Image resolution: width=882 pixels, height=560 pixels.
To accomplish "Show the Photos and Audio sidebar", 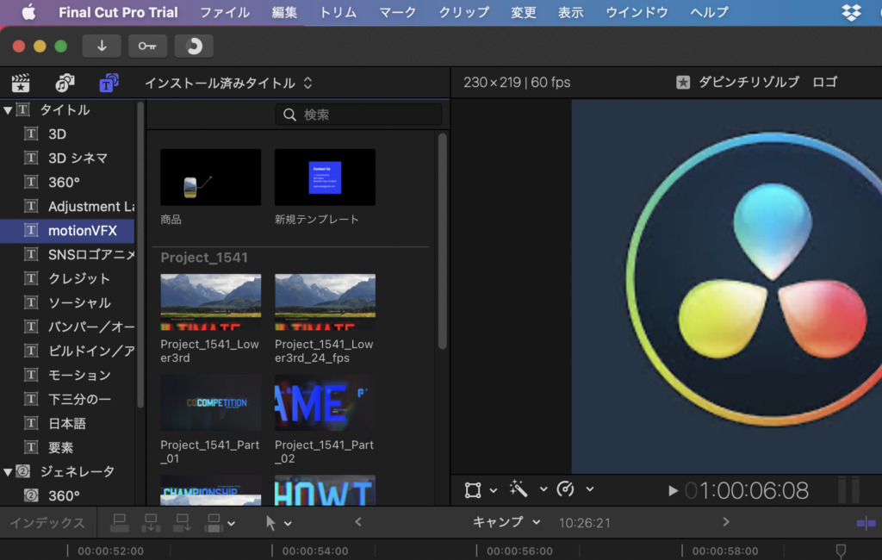I will (x=65, y=84).
